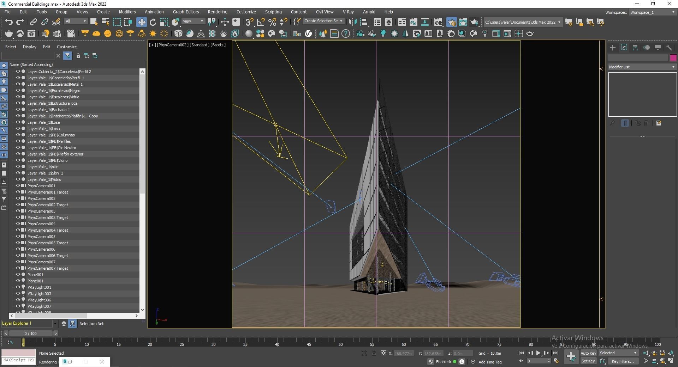Open the Motion tab in Command Panel
The width and height of the screenshot is (678, 367).
[647, 48]
